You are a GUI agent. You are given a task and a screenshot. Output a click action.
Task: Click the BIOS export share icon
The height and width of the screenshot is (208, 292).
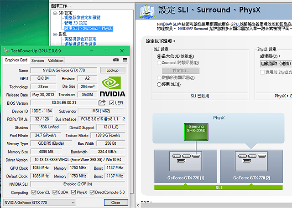(102, 102)
